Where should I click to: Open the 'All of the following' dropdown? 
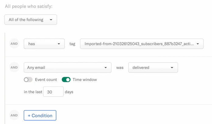(x=31, y=19)
